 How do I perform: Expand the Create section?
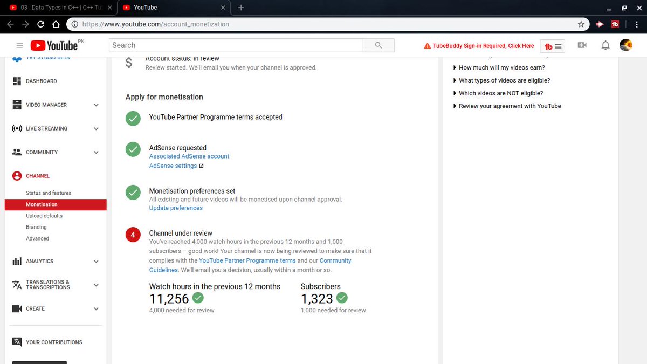click(96, 308)
